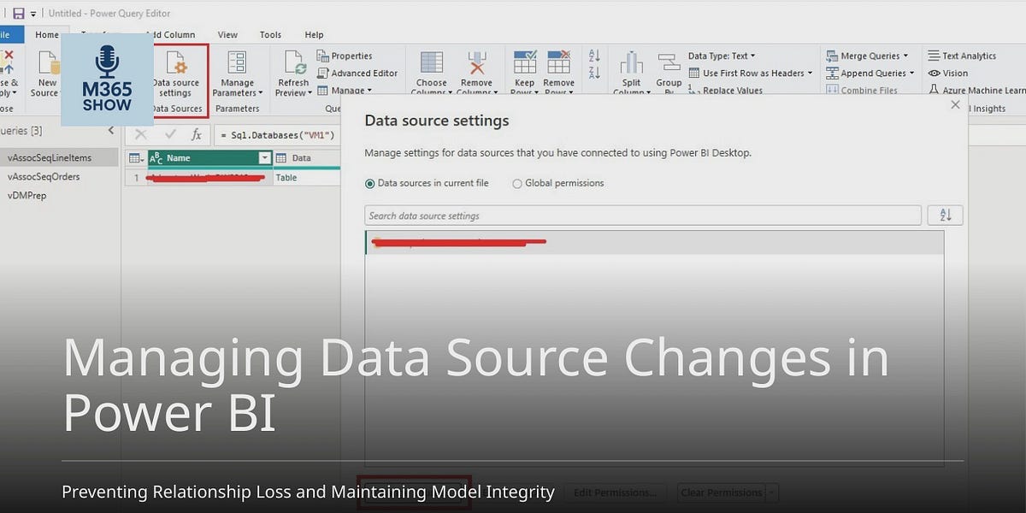Click the Save icon in title bar
The image size is (1026, 513).
19,14
